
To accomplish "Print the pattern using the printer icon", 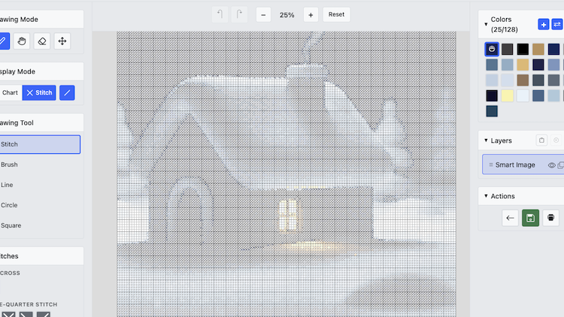I will 550,218.
